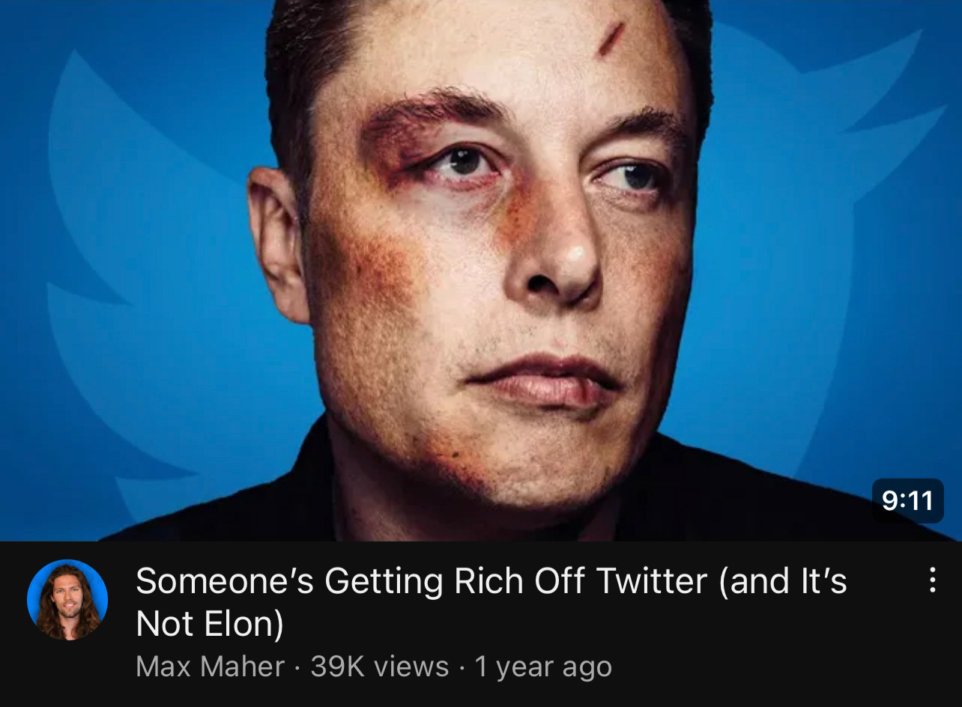This screenshot has height=707, width=962.
Task: Click the 39K views text
Action: pyautogui.click(x=379, y=667)
